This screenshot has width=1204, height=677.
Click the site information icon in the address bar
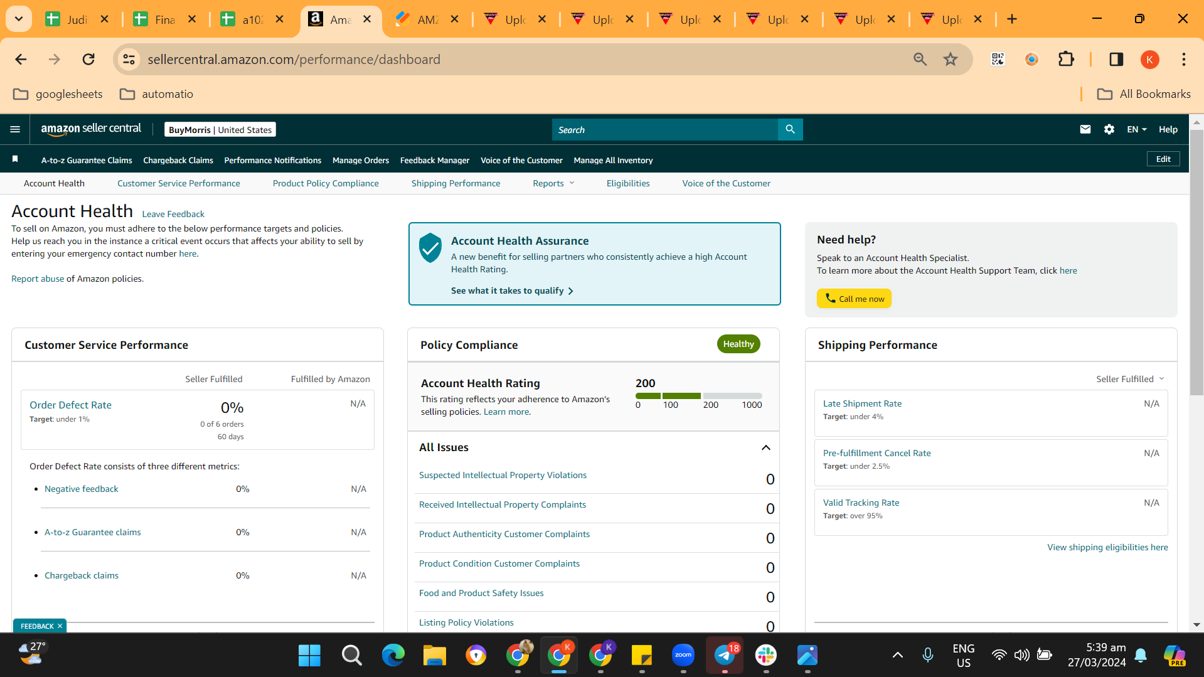click(129, 60)
